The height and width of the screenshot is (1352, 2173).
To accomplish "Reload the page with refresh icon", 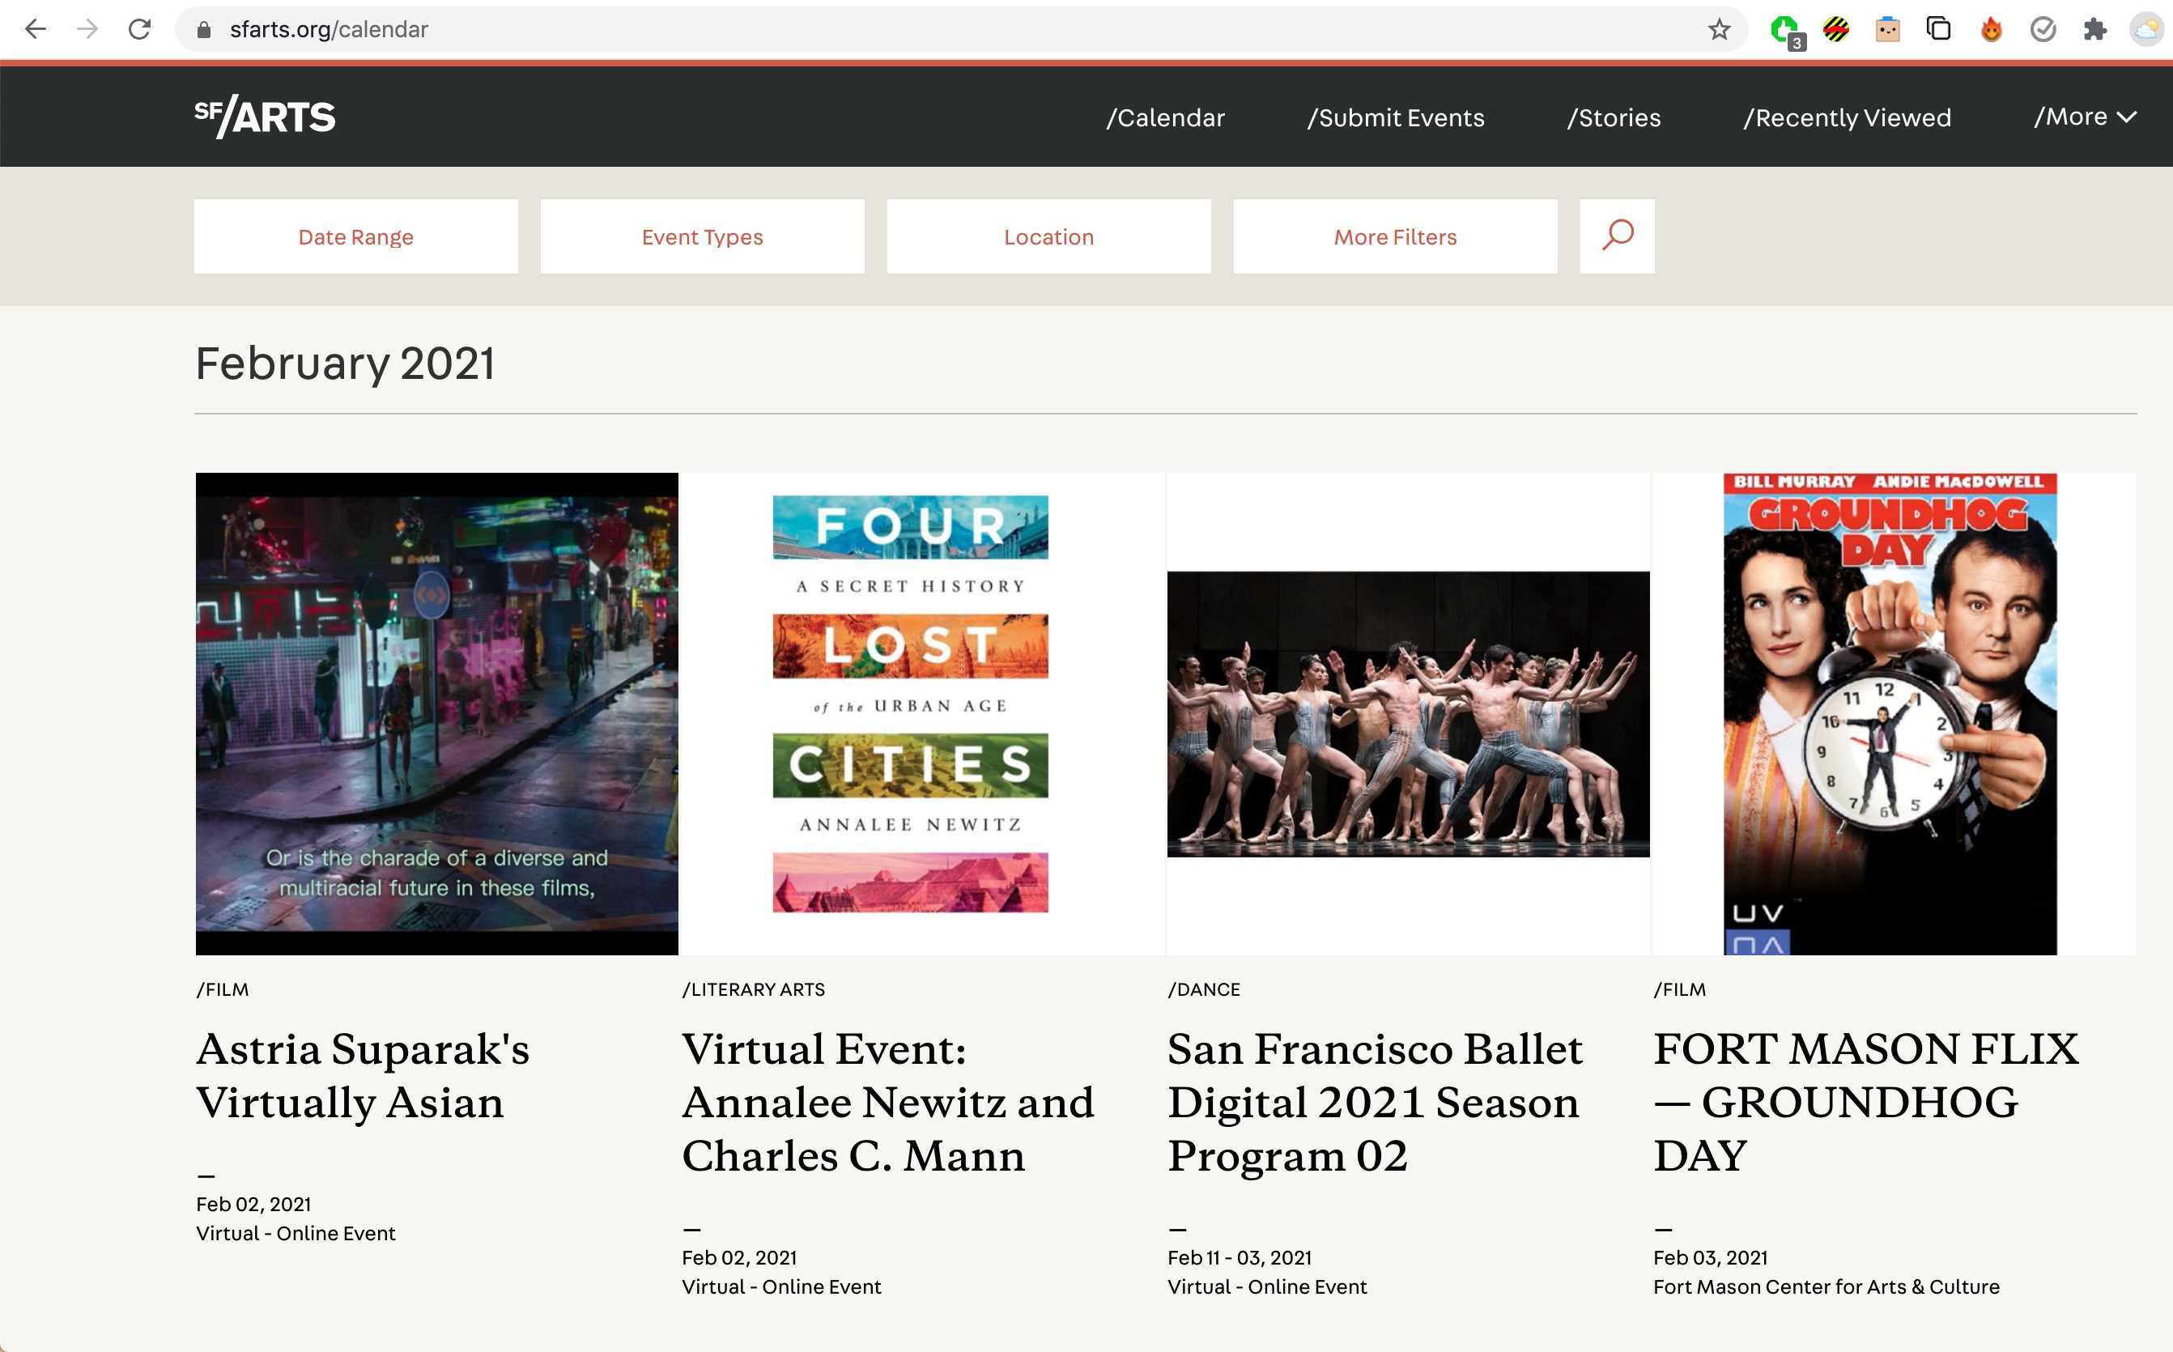I will coord(139,29).
